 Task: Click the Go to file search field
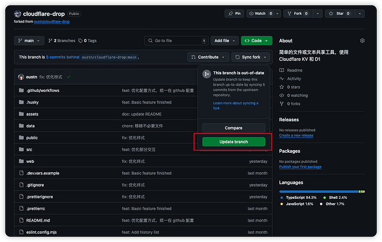176,40
